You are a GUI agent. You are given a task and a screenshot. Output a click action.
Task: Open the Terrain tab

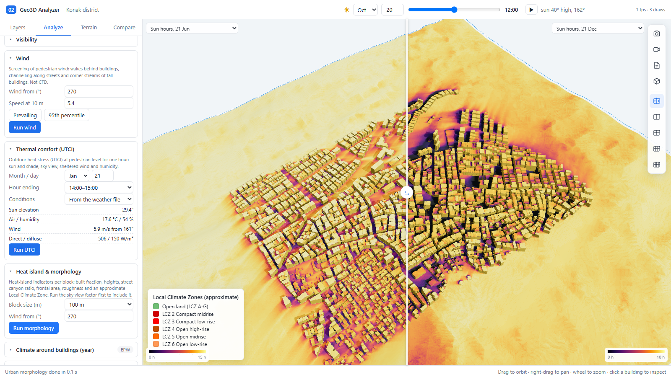[89, 28]
